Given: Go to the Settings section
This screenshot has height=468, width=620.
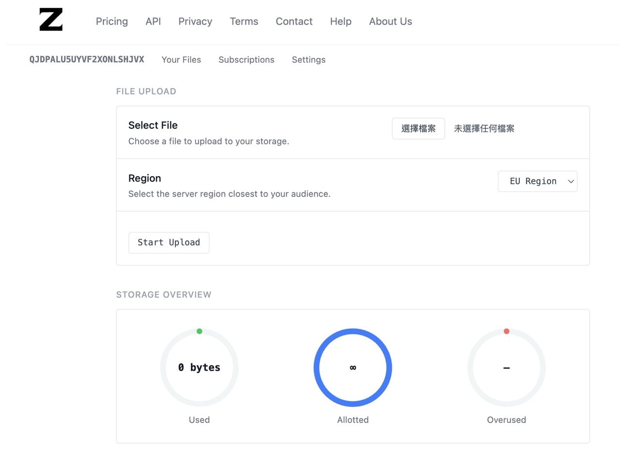Looking at the screenshot, I should pos(309,60).
